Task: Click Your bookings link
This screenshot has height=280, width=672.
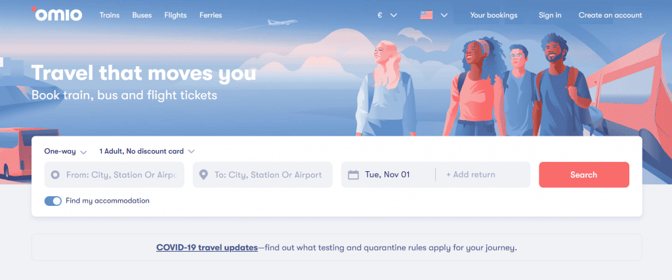Action: tap(493, 15)
